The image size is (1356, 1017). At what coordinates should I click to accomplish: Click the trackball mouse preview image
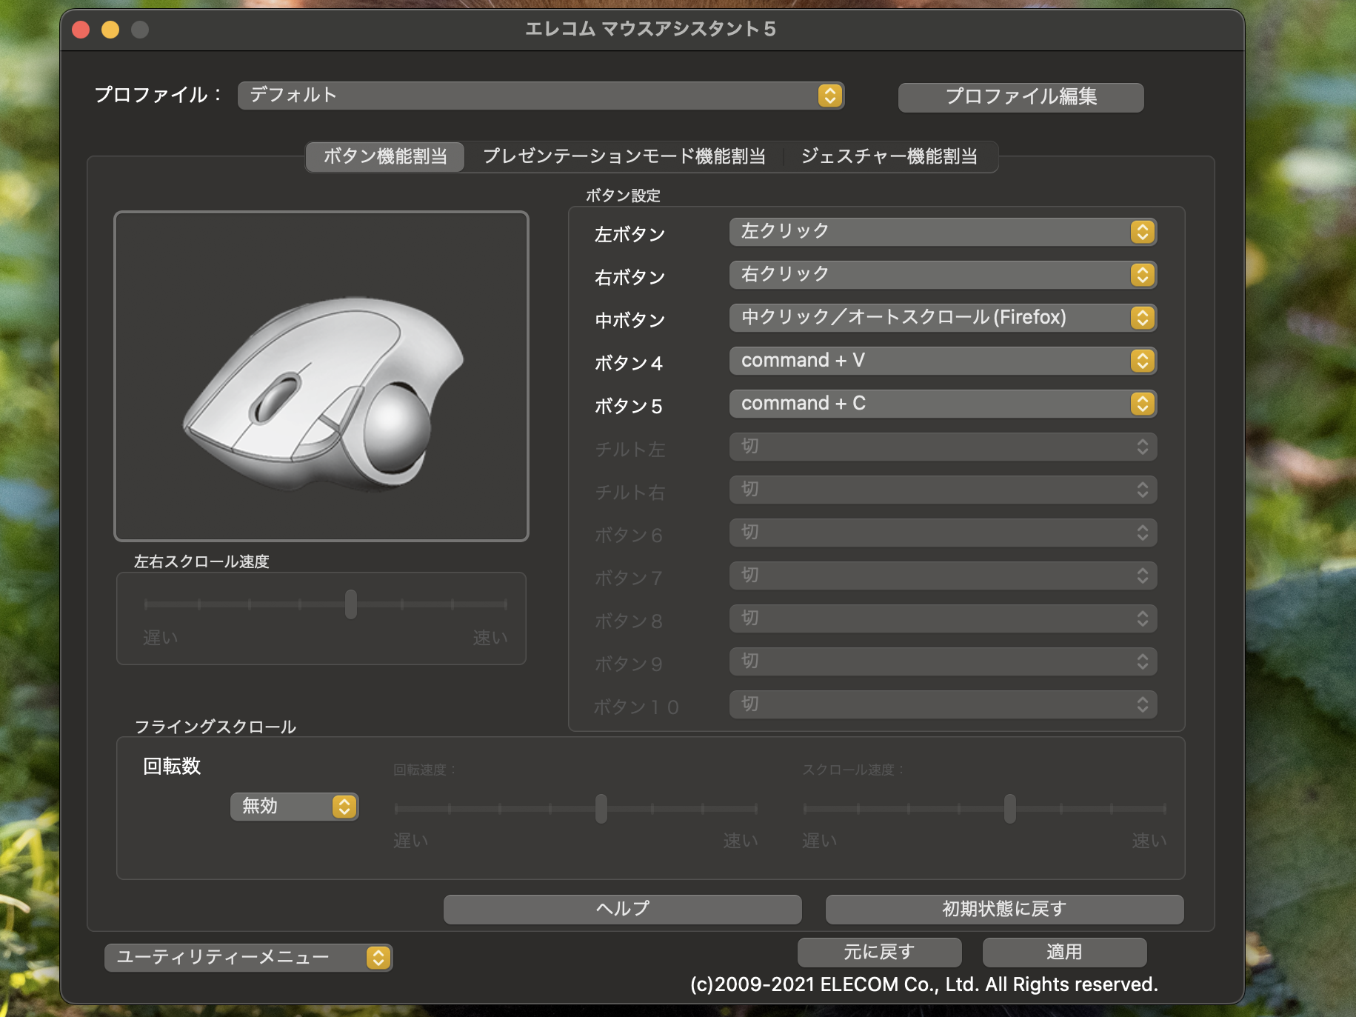click(321, 376)
